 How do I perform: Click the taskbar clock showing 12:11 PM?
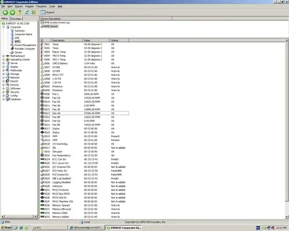[282, 228]
